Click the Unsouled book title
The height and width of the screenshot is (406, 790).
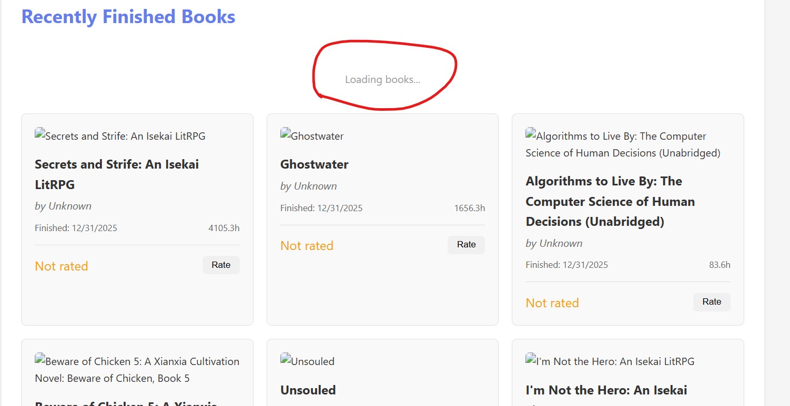tap(308, 390)
